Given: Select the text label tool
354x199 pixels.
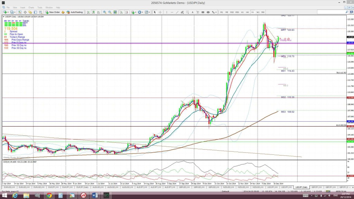Looking at the screenshot, I should (198, 12).
